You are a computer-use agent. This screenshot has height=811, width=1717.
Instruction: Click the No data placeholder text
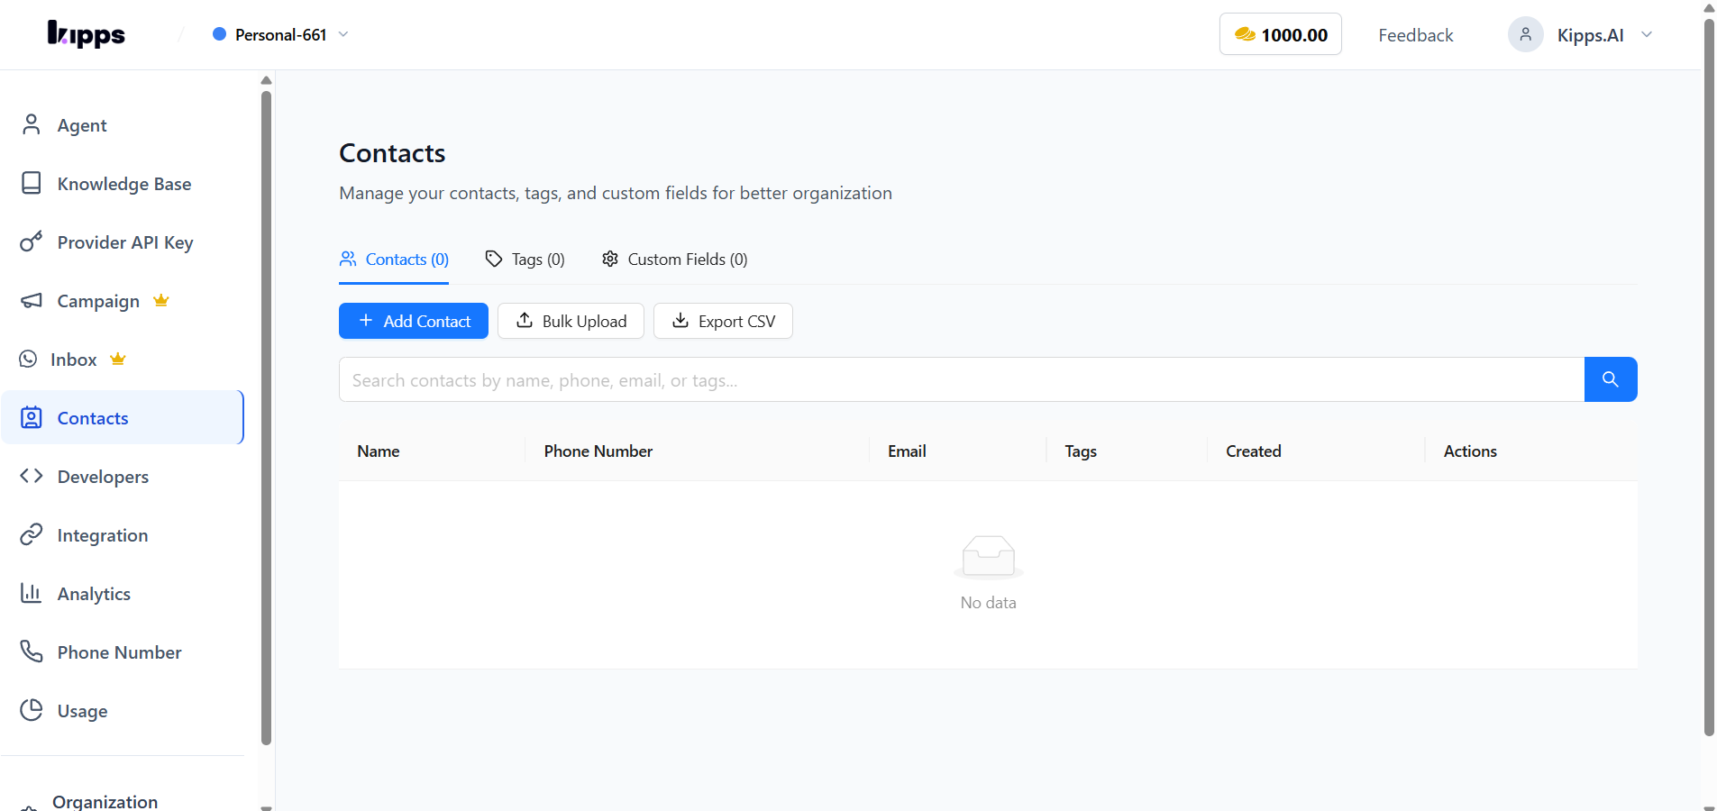point(988,602)
